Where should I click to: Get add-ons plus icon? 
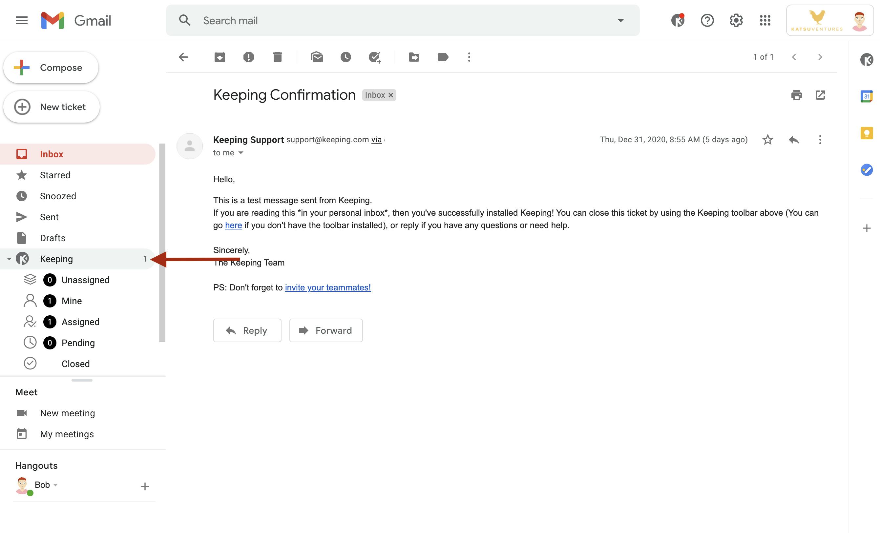pyautogui.click(x=867, y=228)
